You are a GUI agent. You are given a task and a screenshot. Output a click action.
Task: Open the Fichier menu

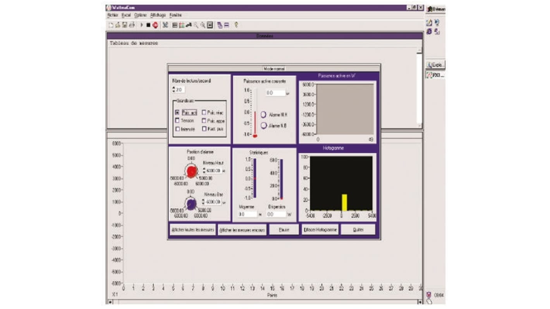point(113,15)
